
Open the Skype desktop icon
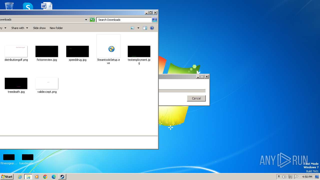pyautogui.click(x=28, y=6)
